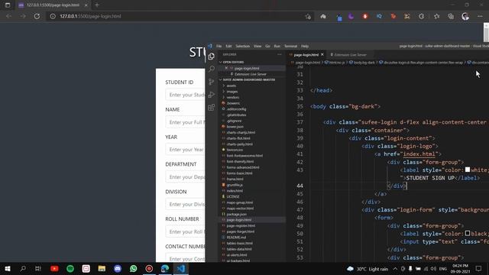The width and height of the screenshot is (489, 275).
Task: Open browser Settings and more menu
Action: 480,16
